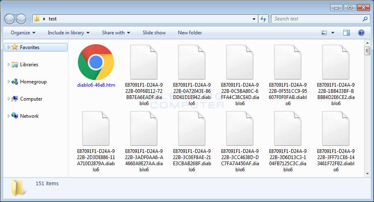Open the recent pages dropdown arrow

click(29, 19)
